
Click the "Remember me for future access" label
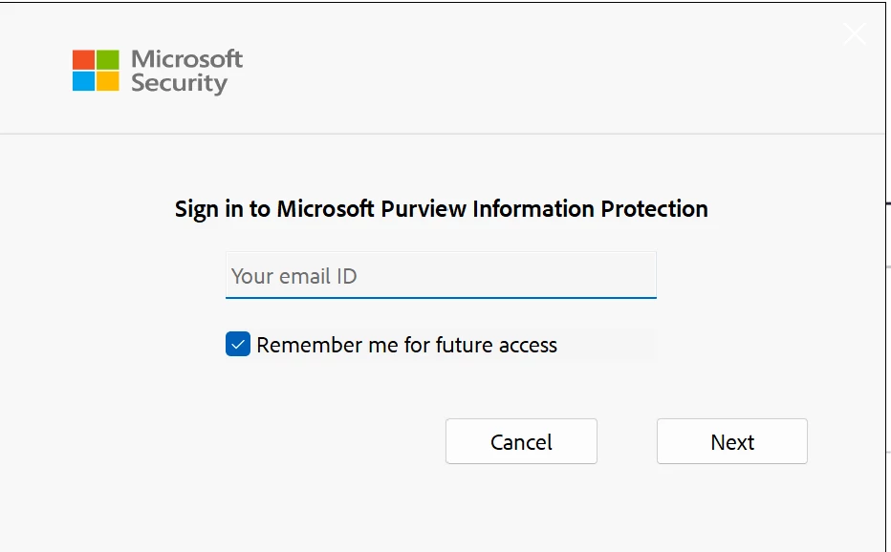coord(406,346)
